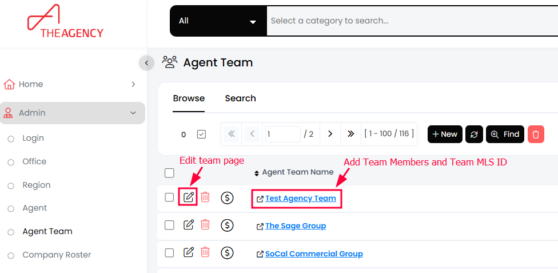The height and width of the screenshot is (273, 558).
Task: Click the edit icon for Test Agency Team
Action: click(189, 197)
